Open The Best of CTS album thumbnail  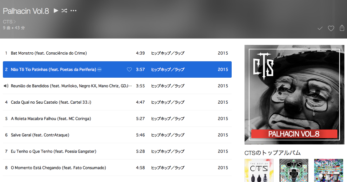pyautogui.click(x=259, y=170)
